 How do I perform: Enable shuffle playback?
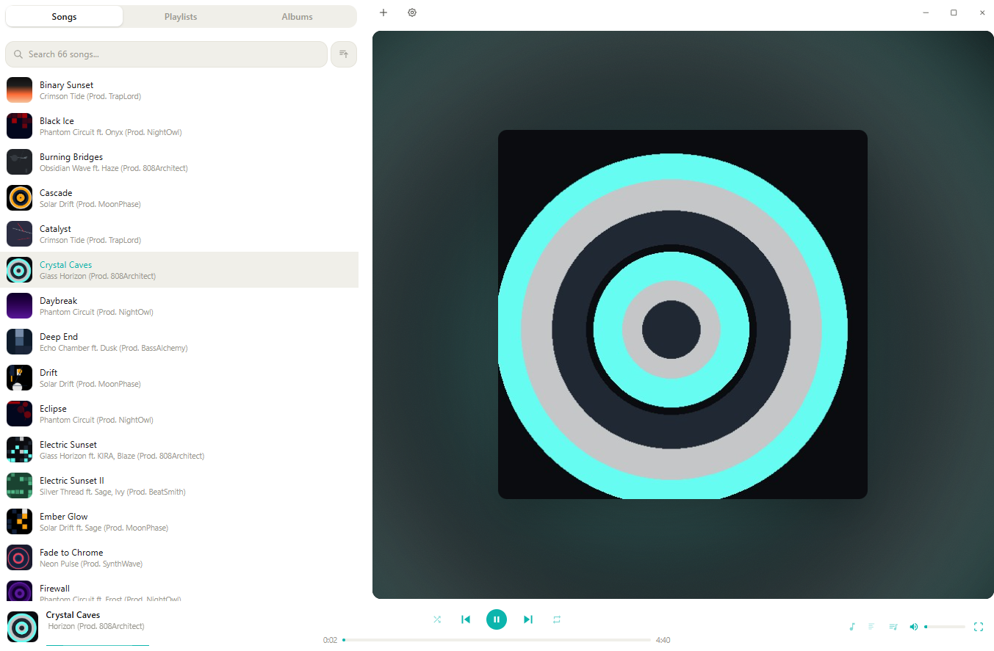(x=437, y=619)
